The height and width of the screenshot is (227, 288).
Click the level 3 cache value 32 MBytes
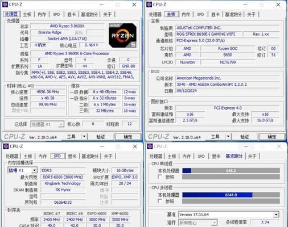pos(105,111)
